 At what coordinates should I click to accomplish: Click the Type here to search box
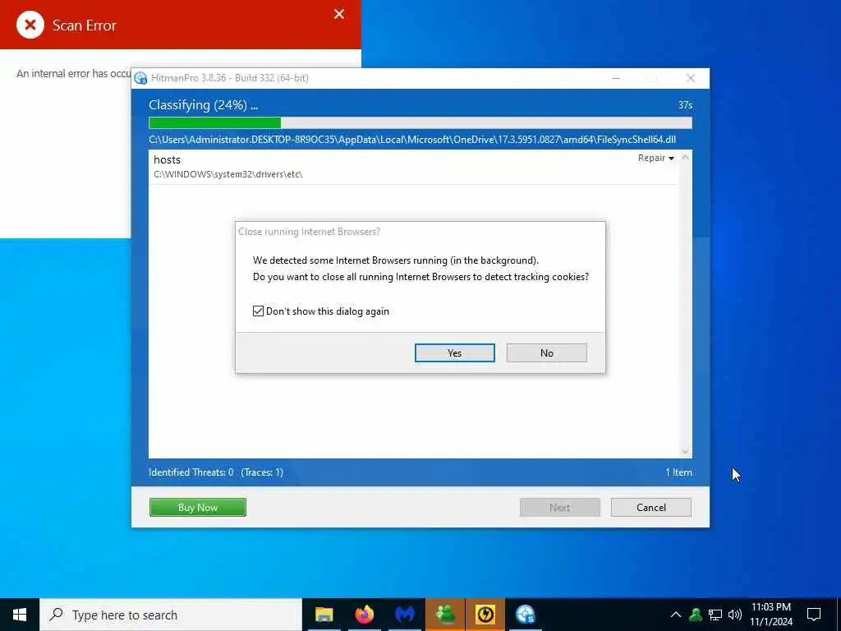tap(171, 615)
